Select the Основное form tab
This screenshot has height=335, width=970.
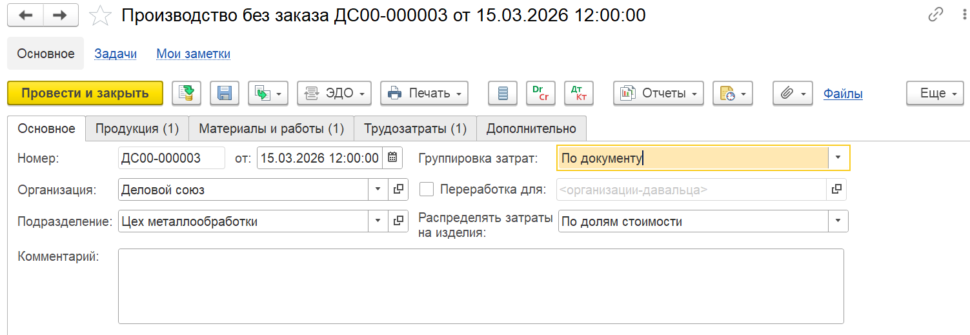(46, 128)
